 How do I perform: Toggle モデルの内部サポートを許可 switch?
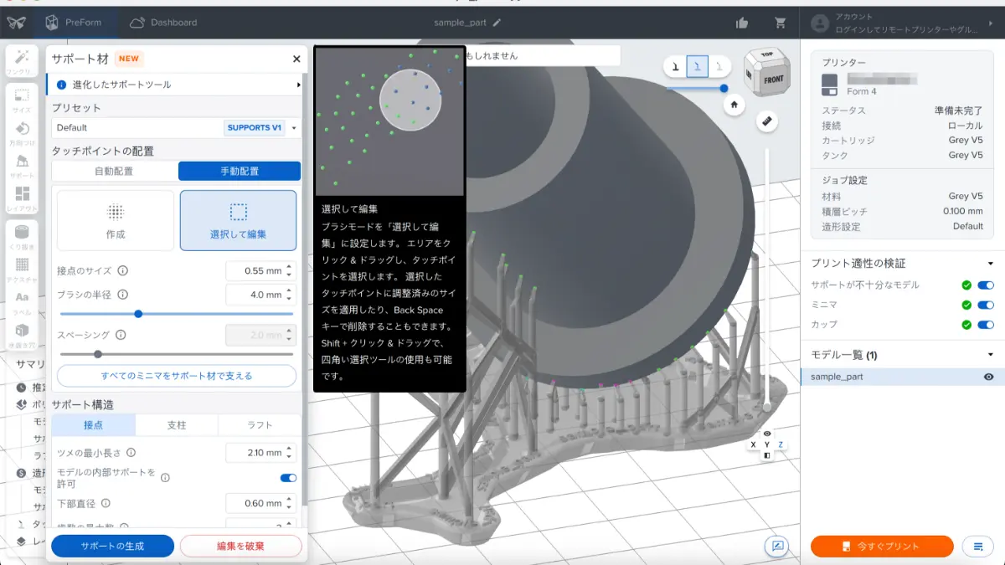click(287, 478)
